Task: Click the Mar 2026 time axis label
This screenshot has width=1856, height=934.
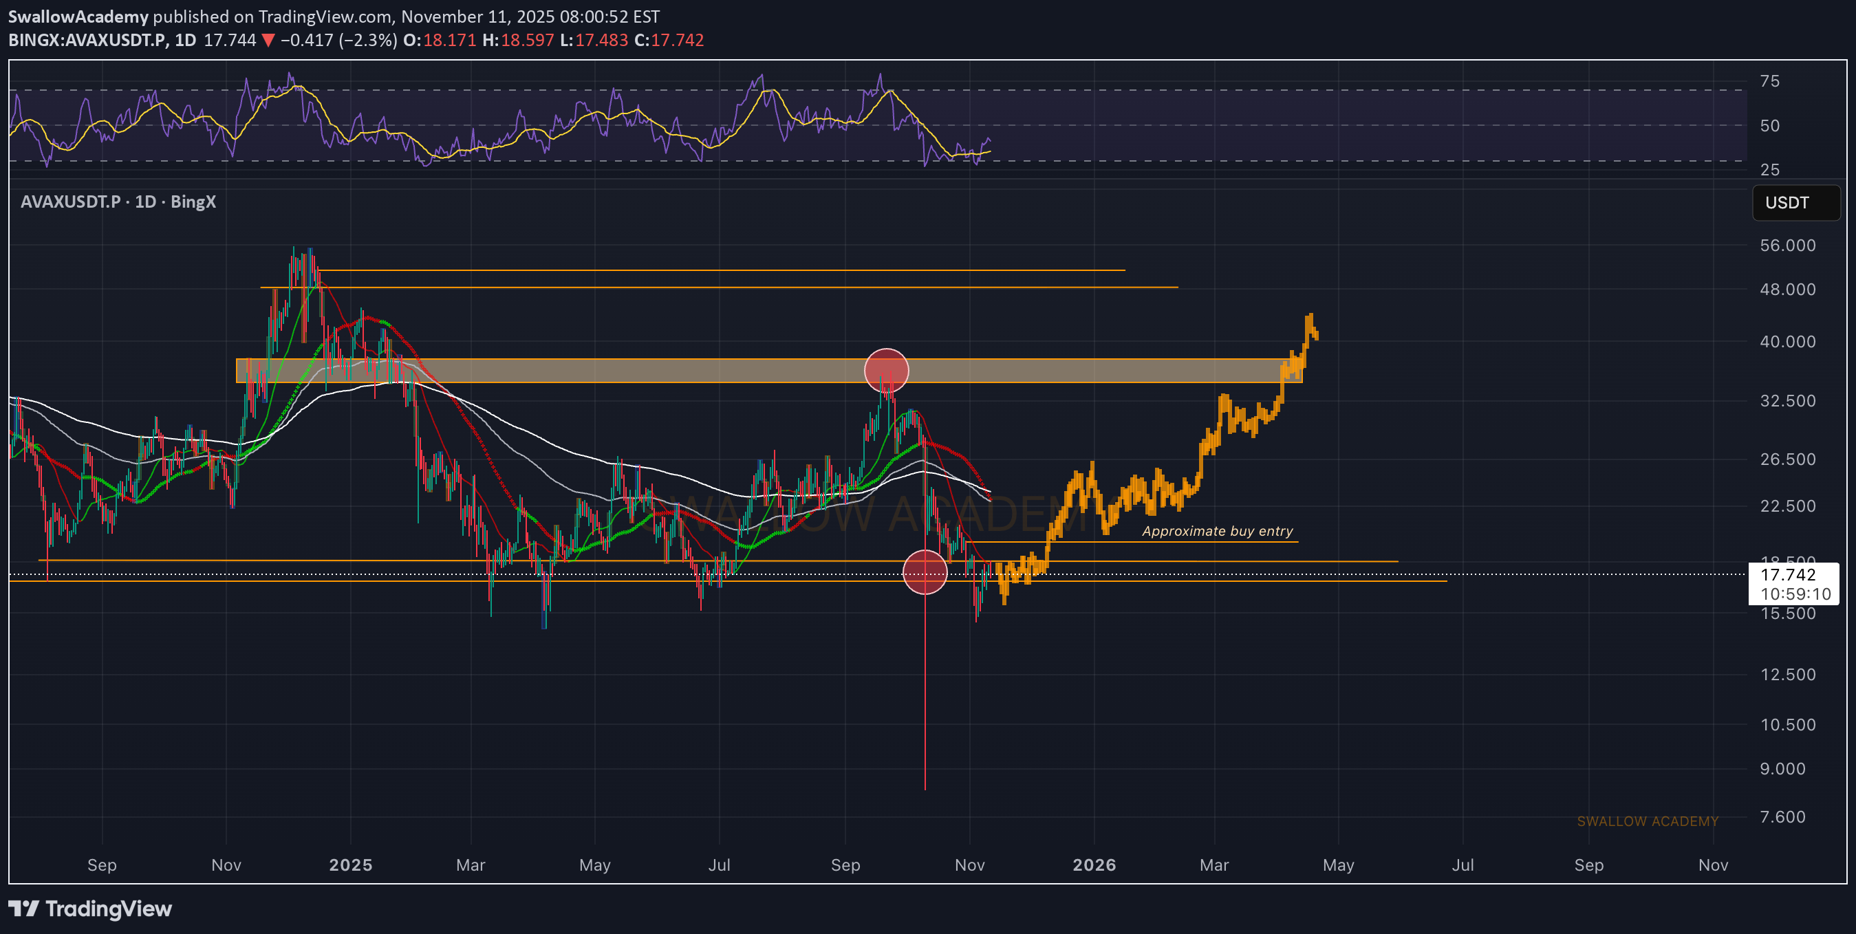Action: coord(1214,865)
